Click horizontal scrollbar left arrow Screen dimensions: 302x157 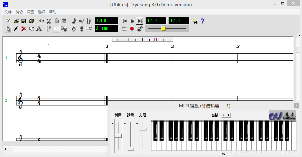[x=5, y=149]
